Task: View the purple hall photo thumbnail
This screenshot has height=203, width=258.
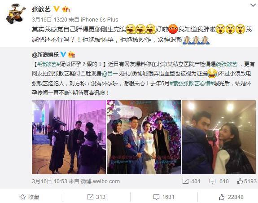Action: (69, 137)
